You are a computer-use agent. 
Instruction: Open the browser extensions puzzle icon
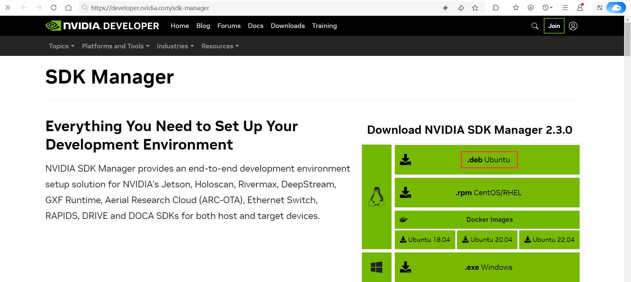[496, 8]
